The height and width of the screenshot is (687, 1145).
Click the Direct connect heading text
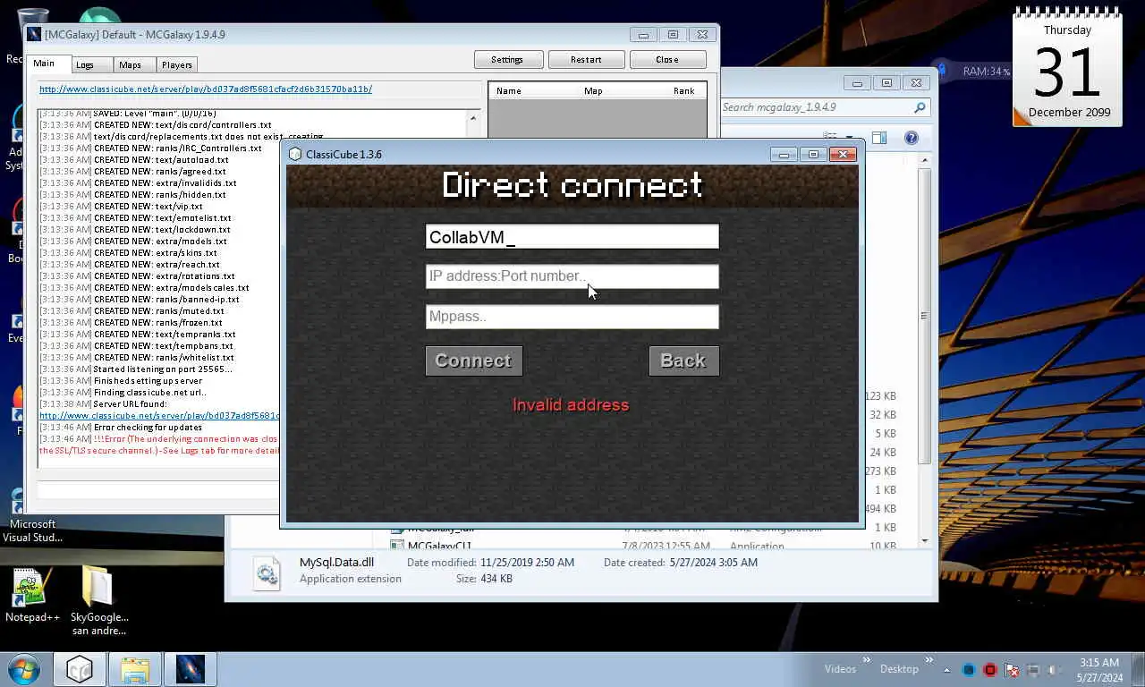(572, 185)
